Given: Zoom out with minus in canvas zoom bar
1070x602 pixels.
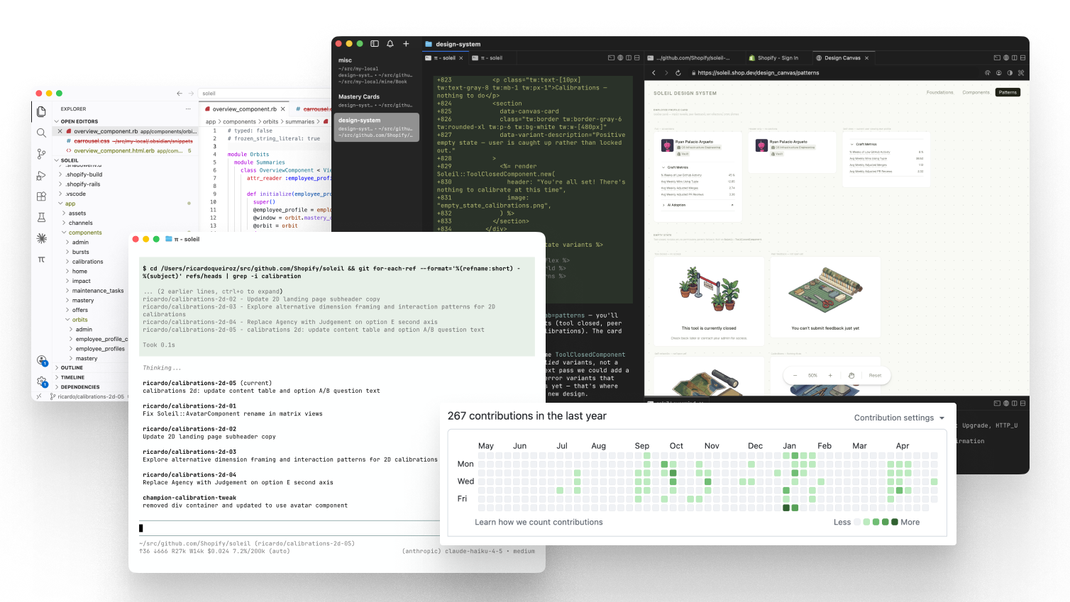Looking at the screenshot, I should (795, 376).
